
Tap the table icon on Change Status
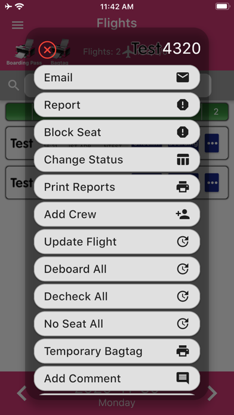[183, 160]
